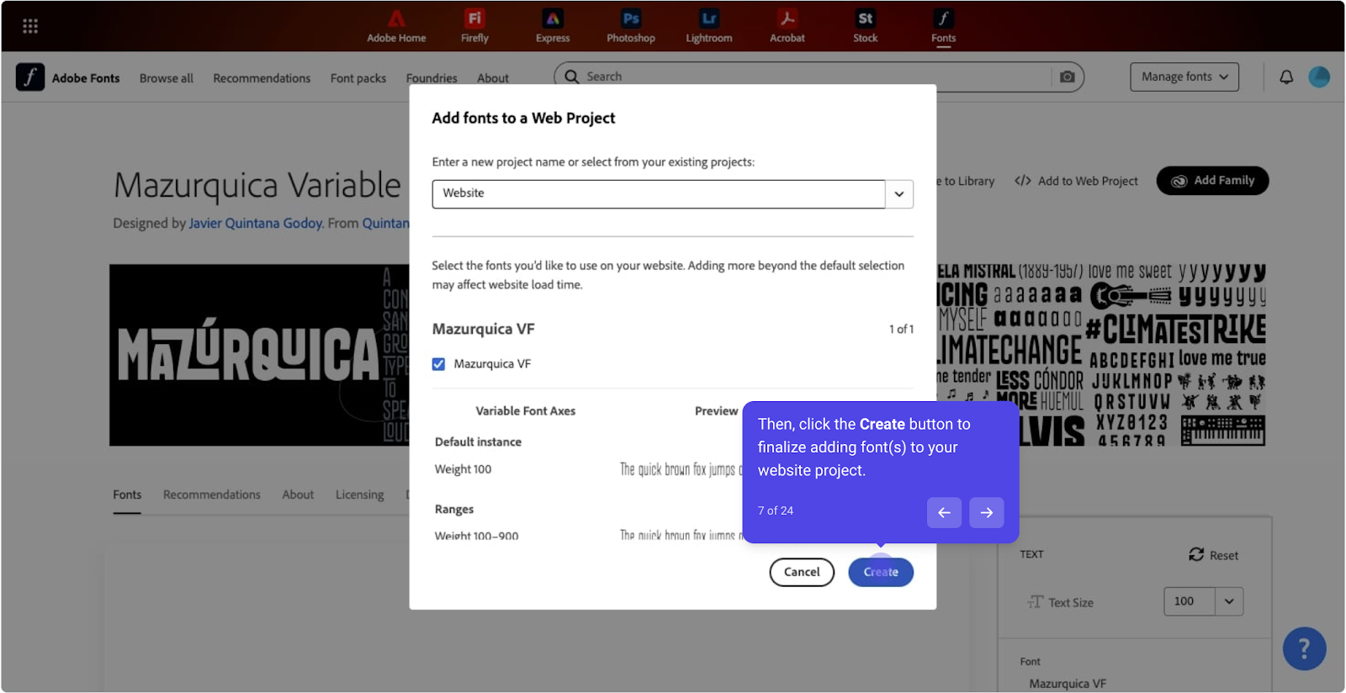Screen dimensions: 1346x693
Task: Open notifications bell icon
Action: tap(1286, 77)
